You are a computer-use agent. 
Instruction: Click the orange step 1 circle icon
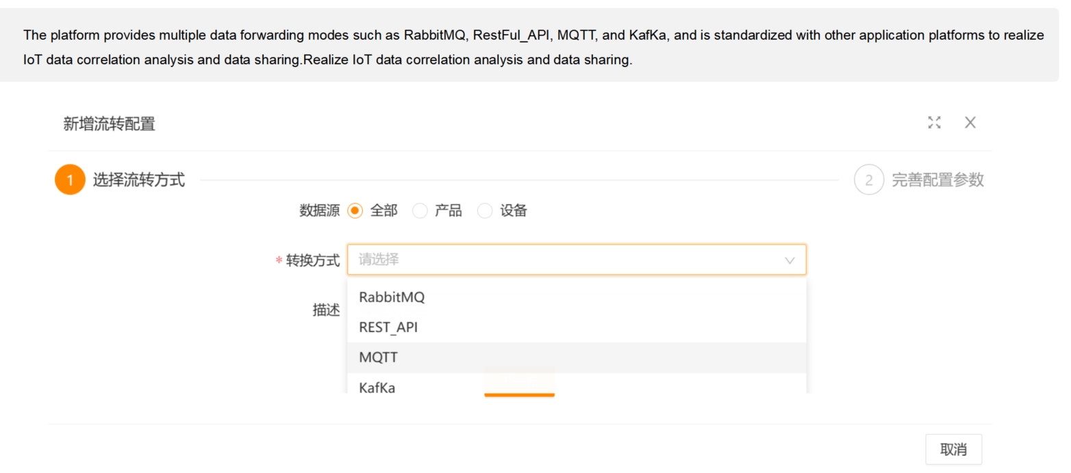click(x=69, y=180)
